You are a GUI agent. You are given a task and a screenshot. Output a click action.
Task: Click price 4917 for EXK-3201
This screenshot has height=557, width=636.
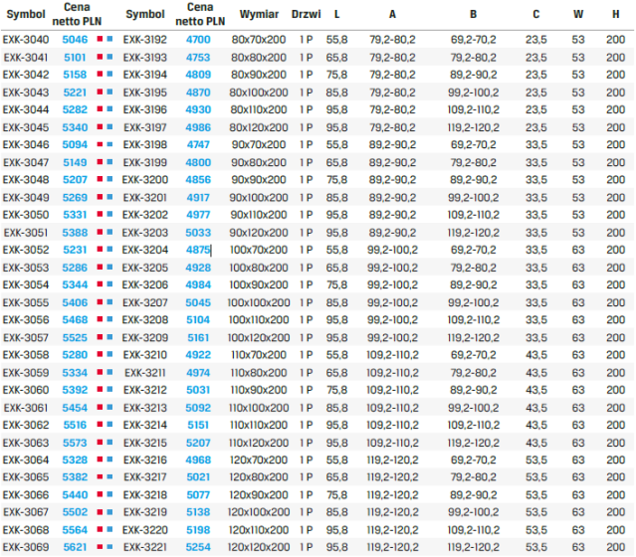[198, 197]
